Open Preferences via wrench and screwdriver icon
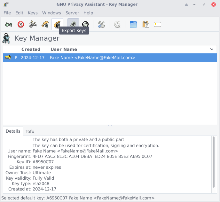 tap(101, 24)
